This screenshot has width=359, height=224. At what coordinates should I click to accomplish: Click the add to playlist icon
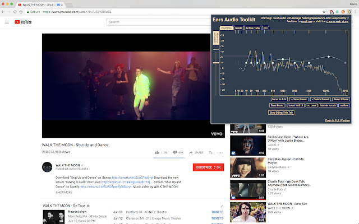coord(210,152)
